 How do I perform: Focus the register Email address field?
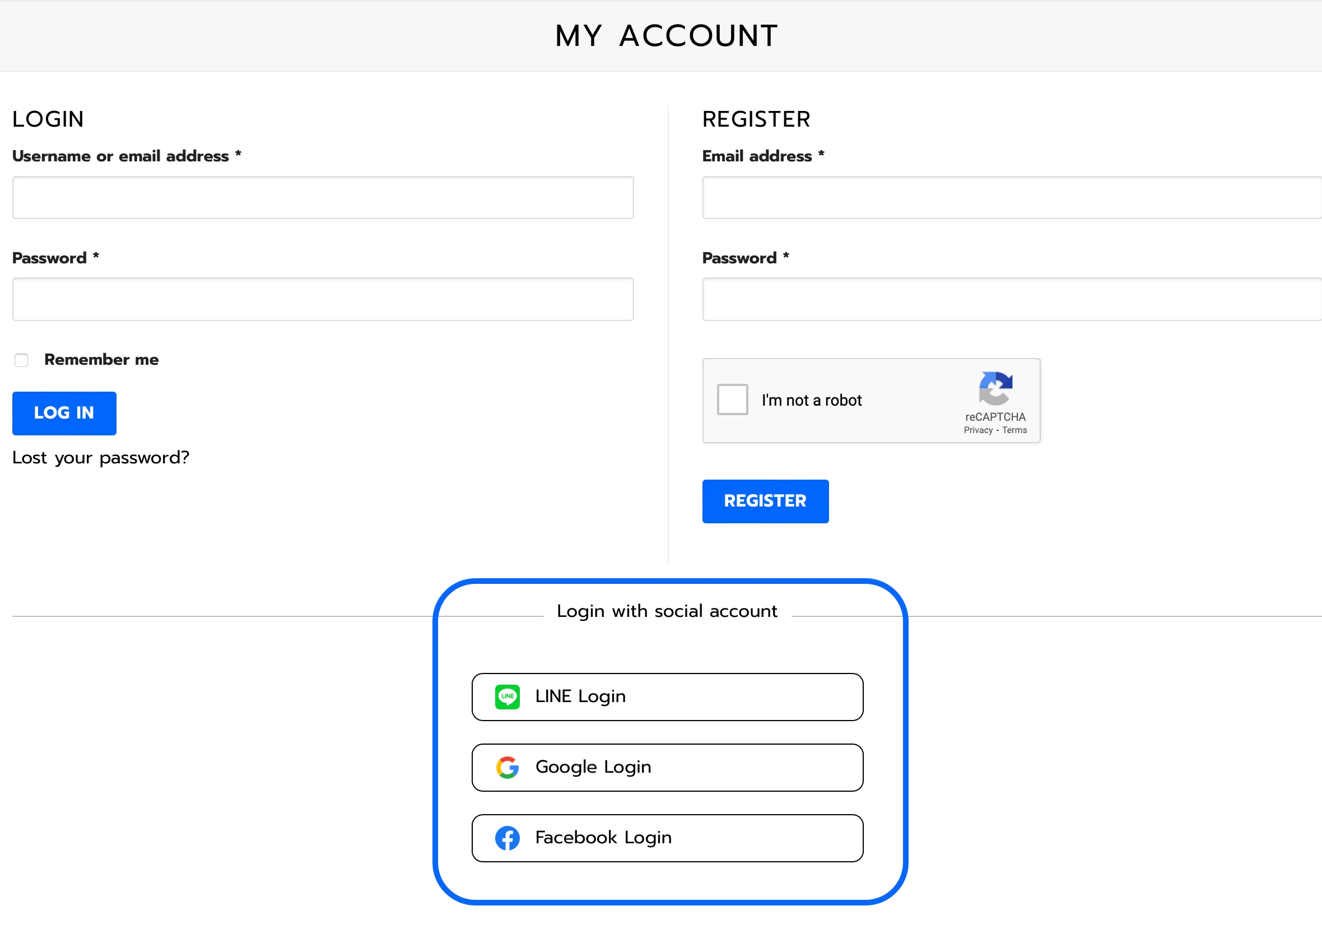pos(1011,198)
